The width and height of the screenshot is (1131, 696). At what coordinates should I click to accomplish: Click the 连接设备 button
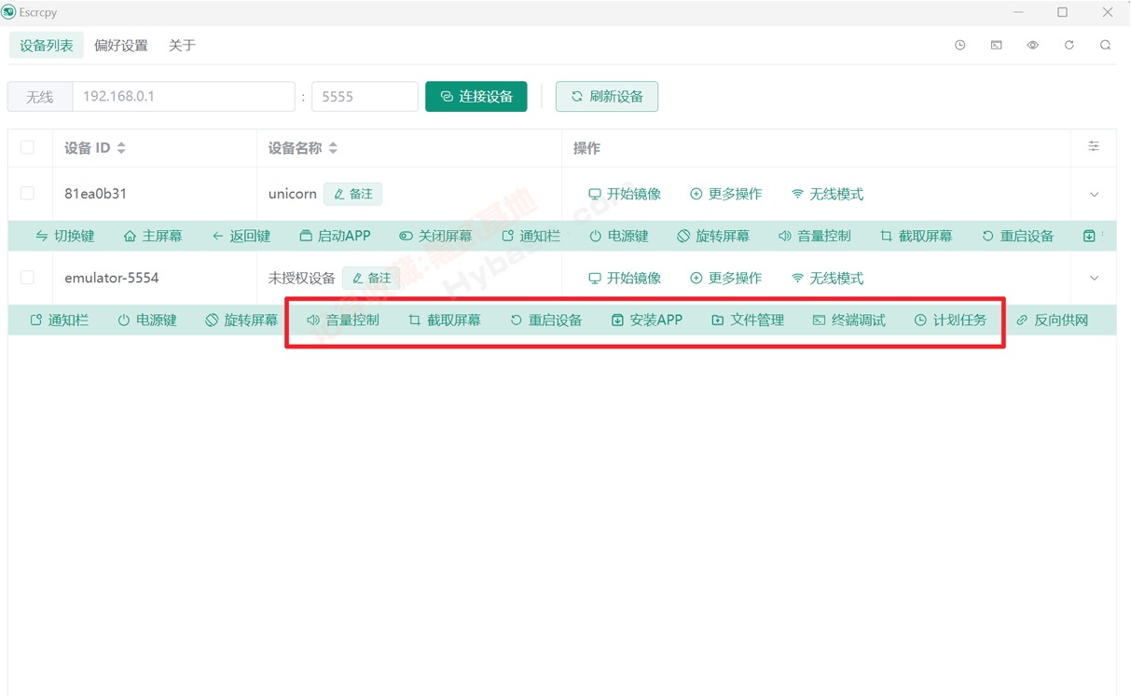click(476, 96)
